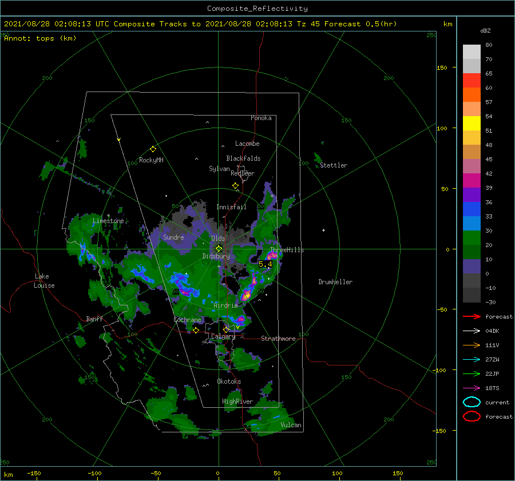Click the cyan current ellipse symbol
The image size is (515, 481).
pyautogui.click(x=472, y=402)
